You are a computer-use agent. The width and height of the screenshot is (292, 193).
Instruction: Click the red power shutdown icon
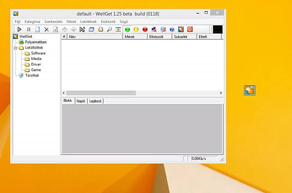190,29
